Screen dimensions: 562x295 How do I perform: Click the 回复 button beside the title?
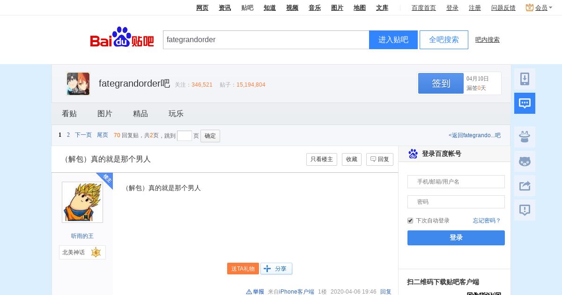click(380, 159)
